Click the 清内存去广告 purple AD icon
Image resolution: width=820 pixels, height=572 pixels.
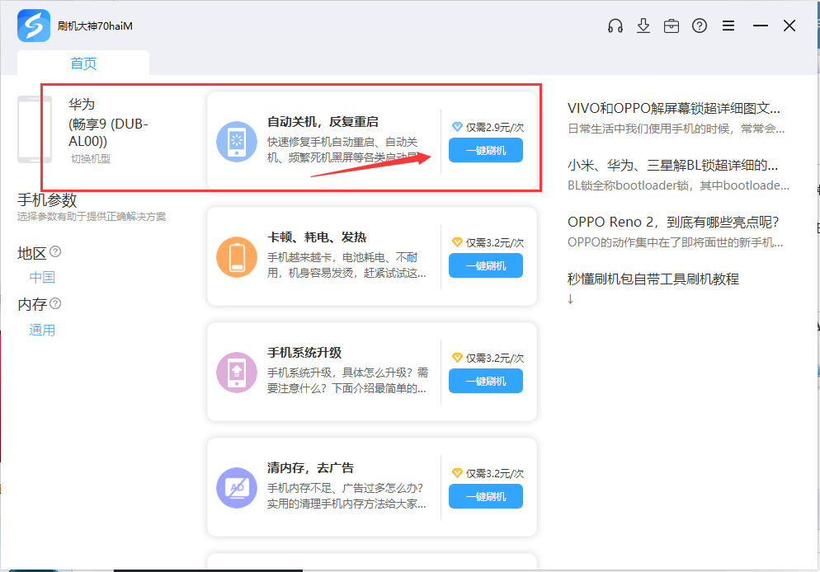click(x=237, y=488)
